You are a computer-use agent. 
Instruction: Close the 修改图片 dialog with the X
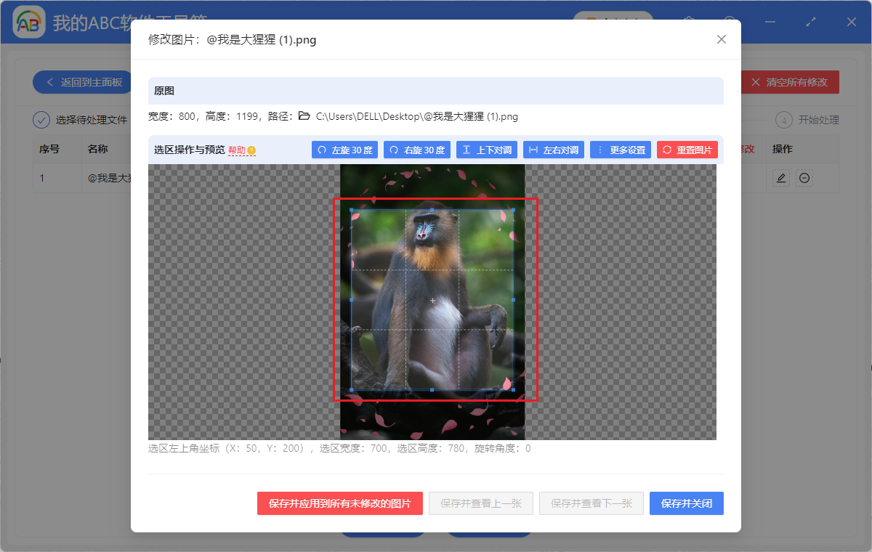click(x=721, y=39)
